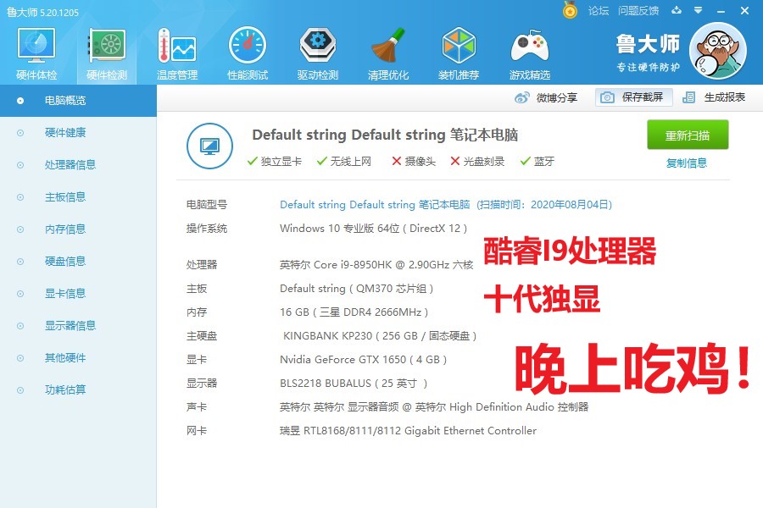Select the 硬件检测 hardware detection icon
This screenshot has width=763, height=508.
click(x=107, y=53)
